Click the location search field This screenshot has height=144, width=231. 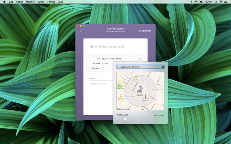click(x=140, y=67)
